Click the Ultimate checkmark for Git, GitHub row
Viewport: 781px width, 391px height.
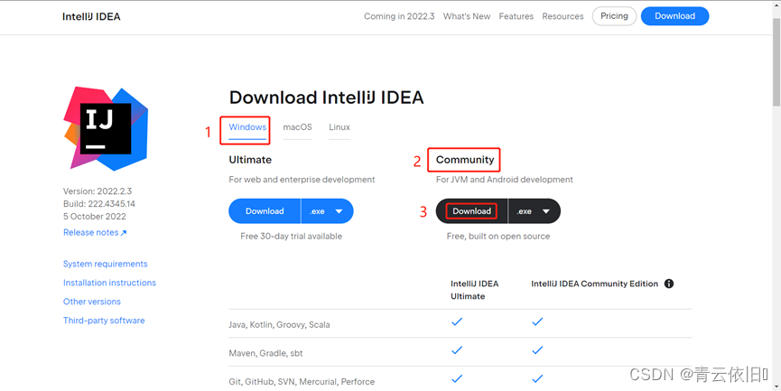(457, 379)
